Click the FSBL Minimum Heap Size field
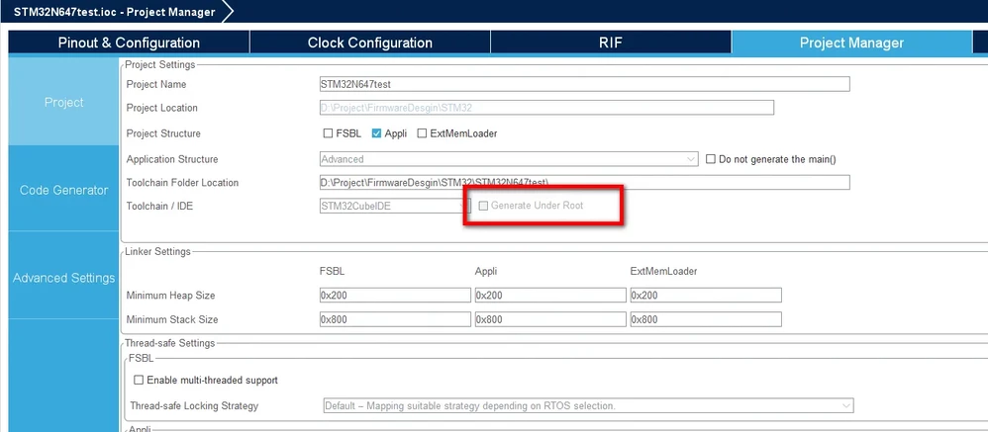Image resolution: width=988 pixels, height=432 pixels. pyautogui.click(x=395, y=295)
